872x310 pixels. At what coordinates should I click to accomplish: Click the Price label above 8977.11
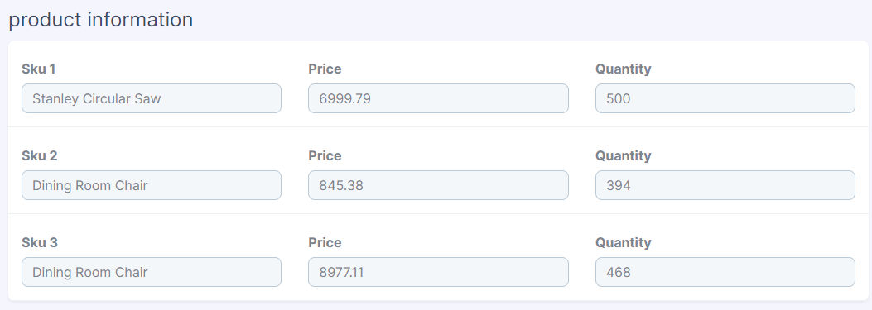coord(325,242)
